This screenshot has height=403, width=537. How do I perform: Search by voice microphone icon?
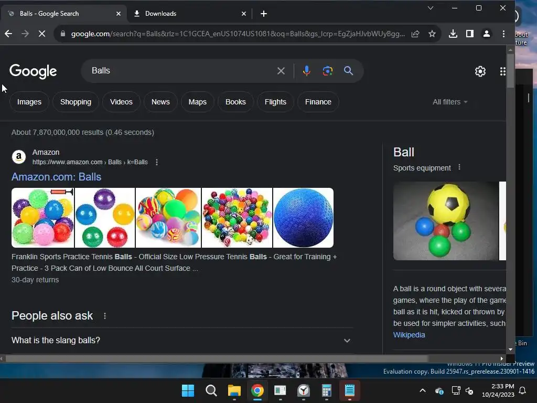(x=306, y=71)
